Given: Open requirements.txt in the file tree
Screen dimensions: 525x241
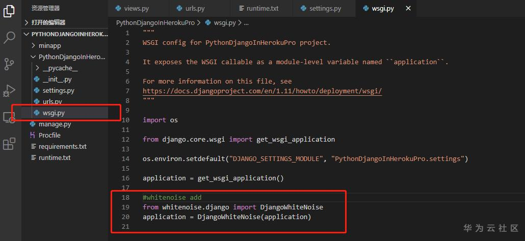Looking at the screenshot, I should (62, 147).
